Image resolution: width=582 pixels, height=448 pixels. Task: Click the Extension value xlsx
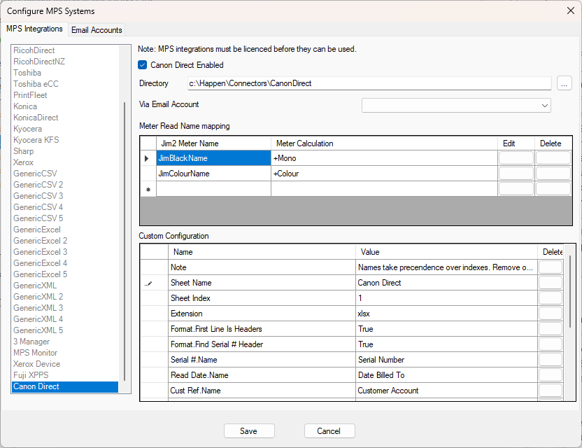click(x=446, y=314)
